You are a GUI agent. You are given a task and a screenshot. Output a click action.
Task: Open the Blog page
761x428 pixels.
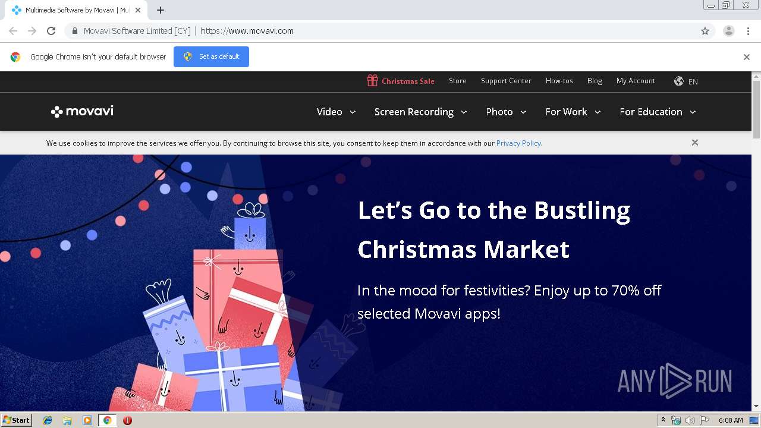[595, 81]
